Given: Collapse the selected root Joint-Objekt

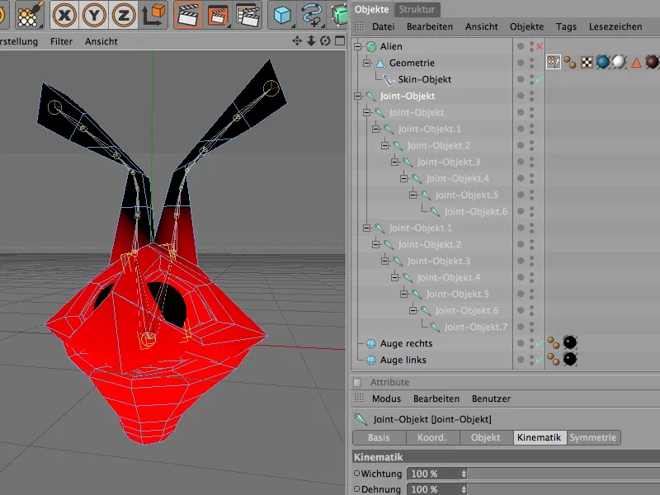Looking at the screenshot, I should pyautogui.click(x=358, y=96).
